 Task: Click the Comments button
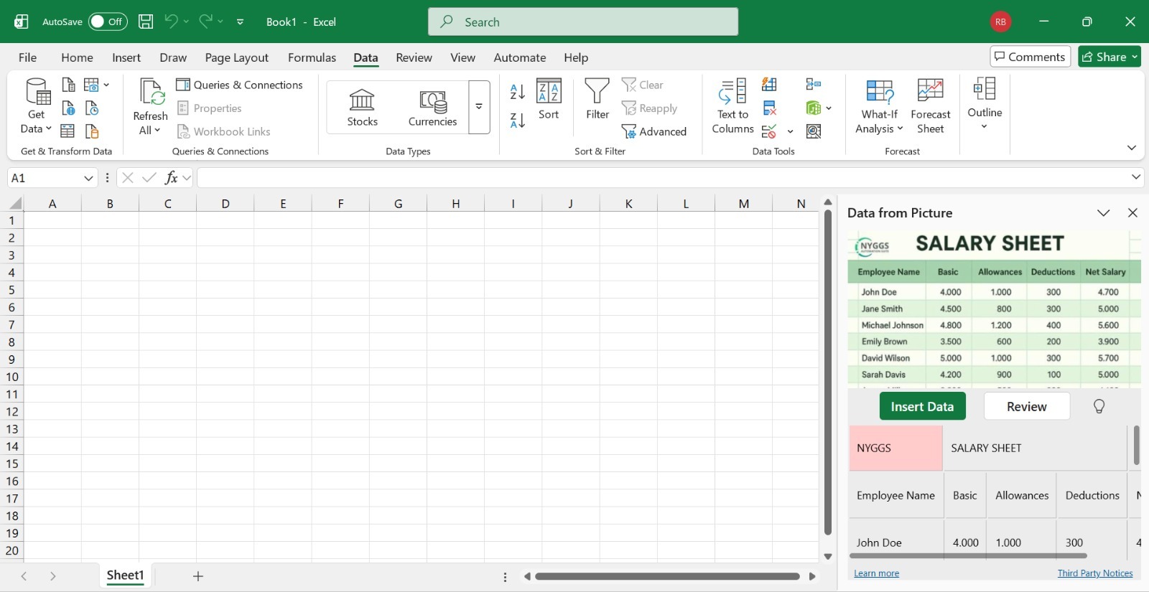[1030, 57]
